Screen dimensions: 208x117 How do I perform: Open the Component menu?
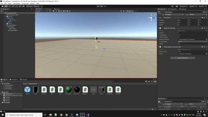coord(25,4)
